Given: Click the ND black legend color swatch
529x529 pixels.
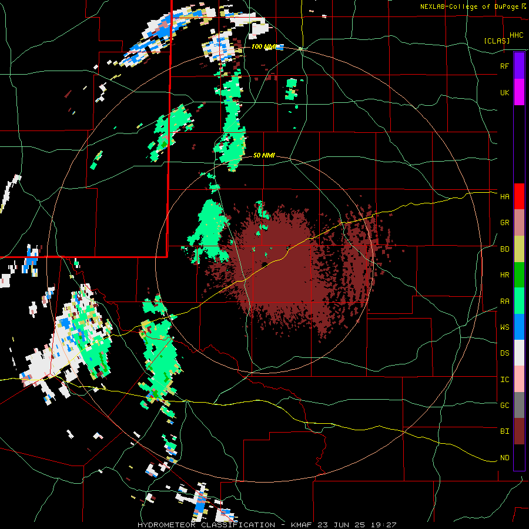Looking at the screenshot, I should [519, 457].
